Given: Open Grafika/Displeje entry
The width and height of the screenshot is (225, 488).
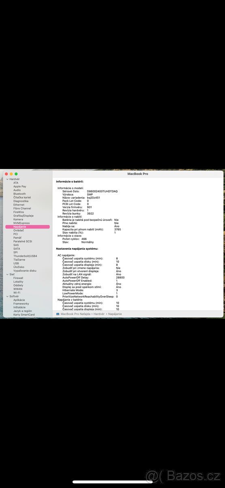Looking at the screenshot, I should tap(24, 216).
